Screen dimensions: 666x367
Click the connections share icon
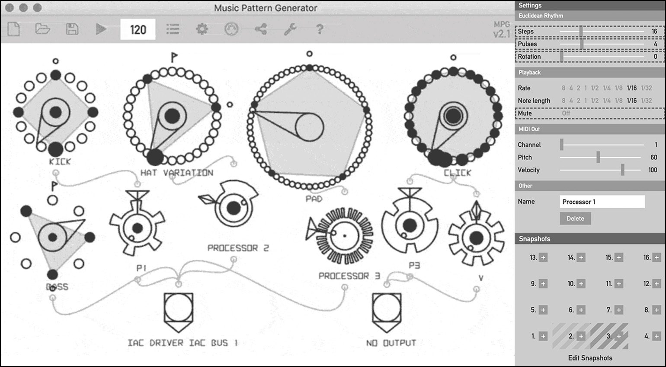[x=260, y=29]
